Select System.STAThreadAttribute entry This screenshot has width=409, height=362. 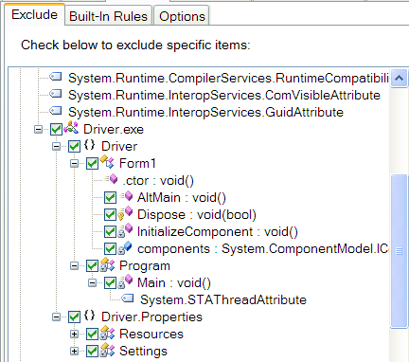(x=223, y=299)
